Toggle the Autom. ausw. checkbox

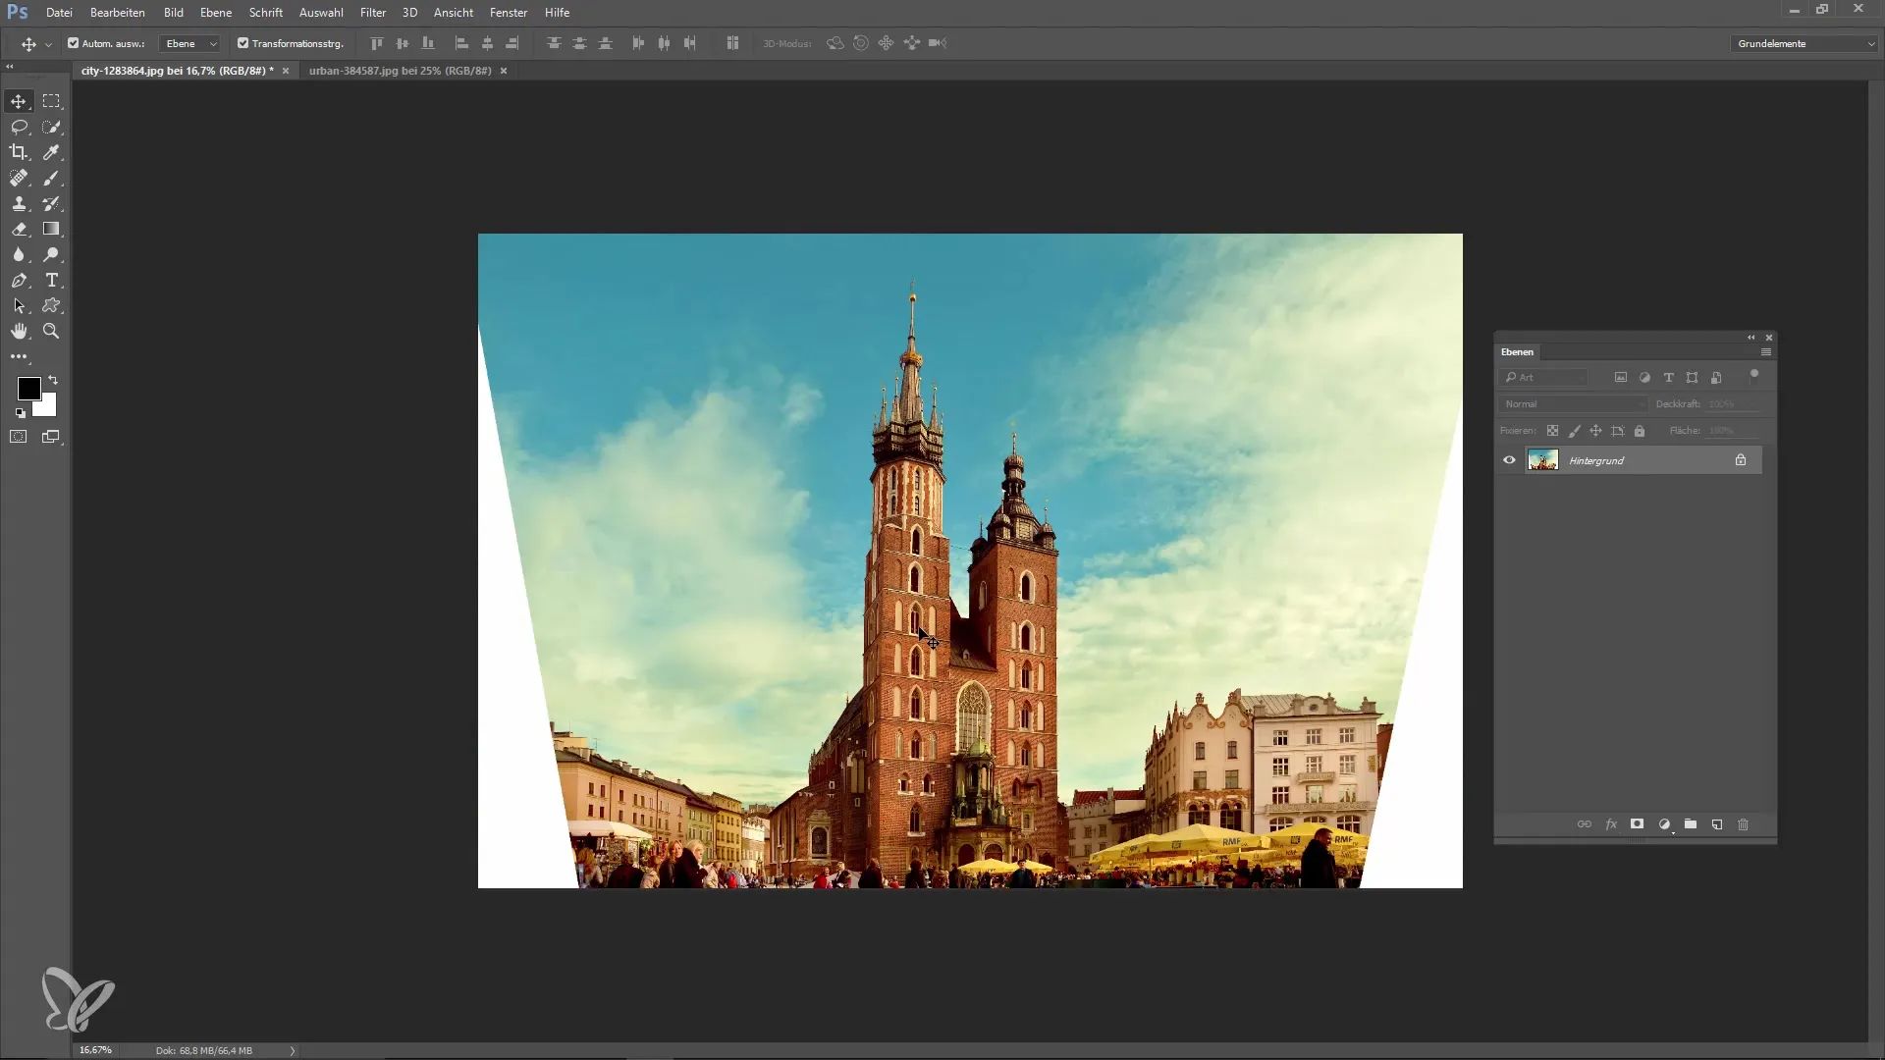(73, 43)
